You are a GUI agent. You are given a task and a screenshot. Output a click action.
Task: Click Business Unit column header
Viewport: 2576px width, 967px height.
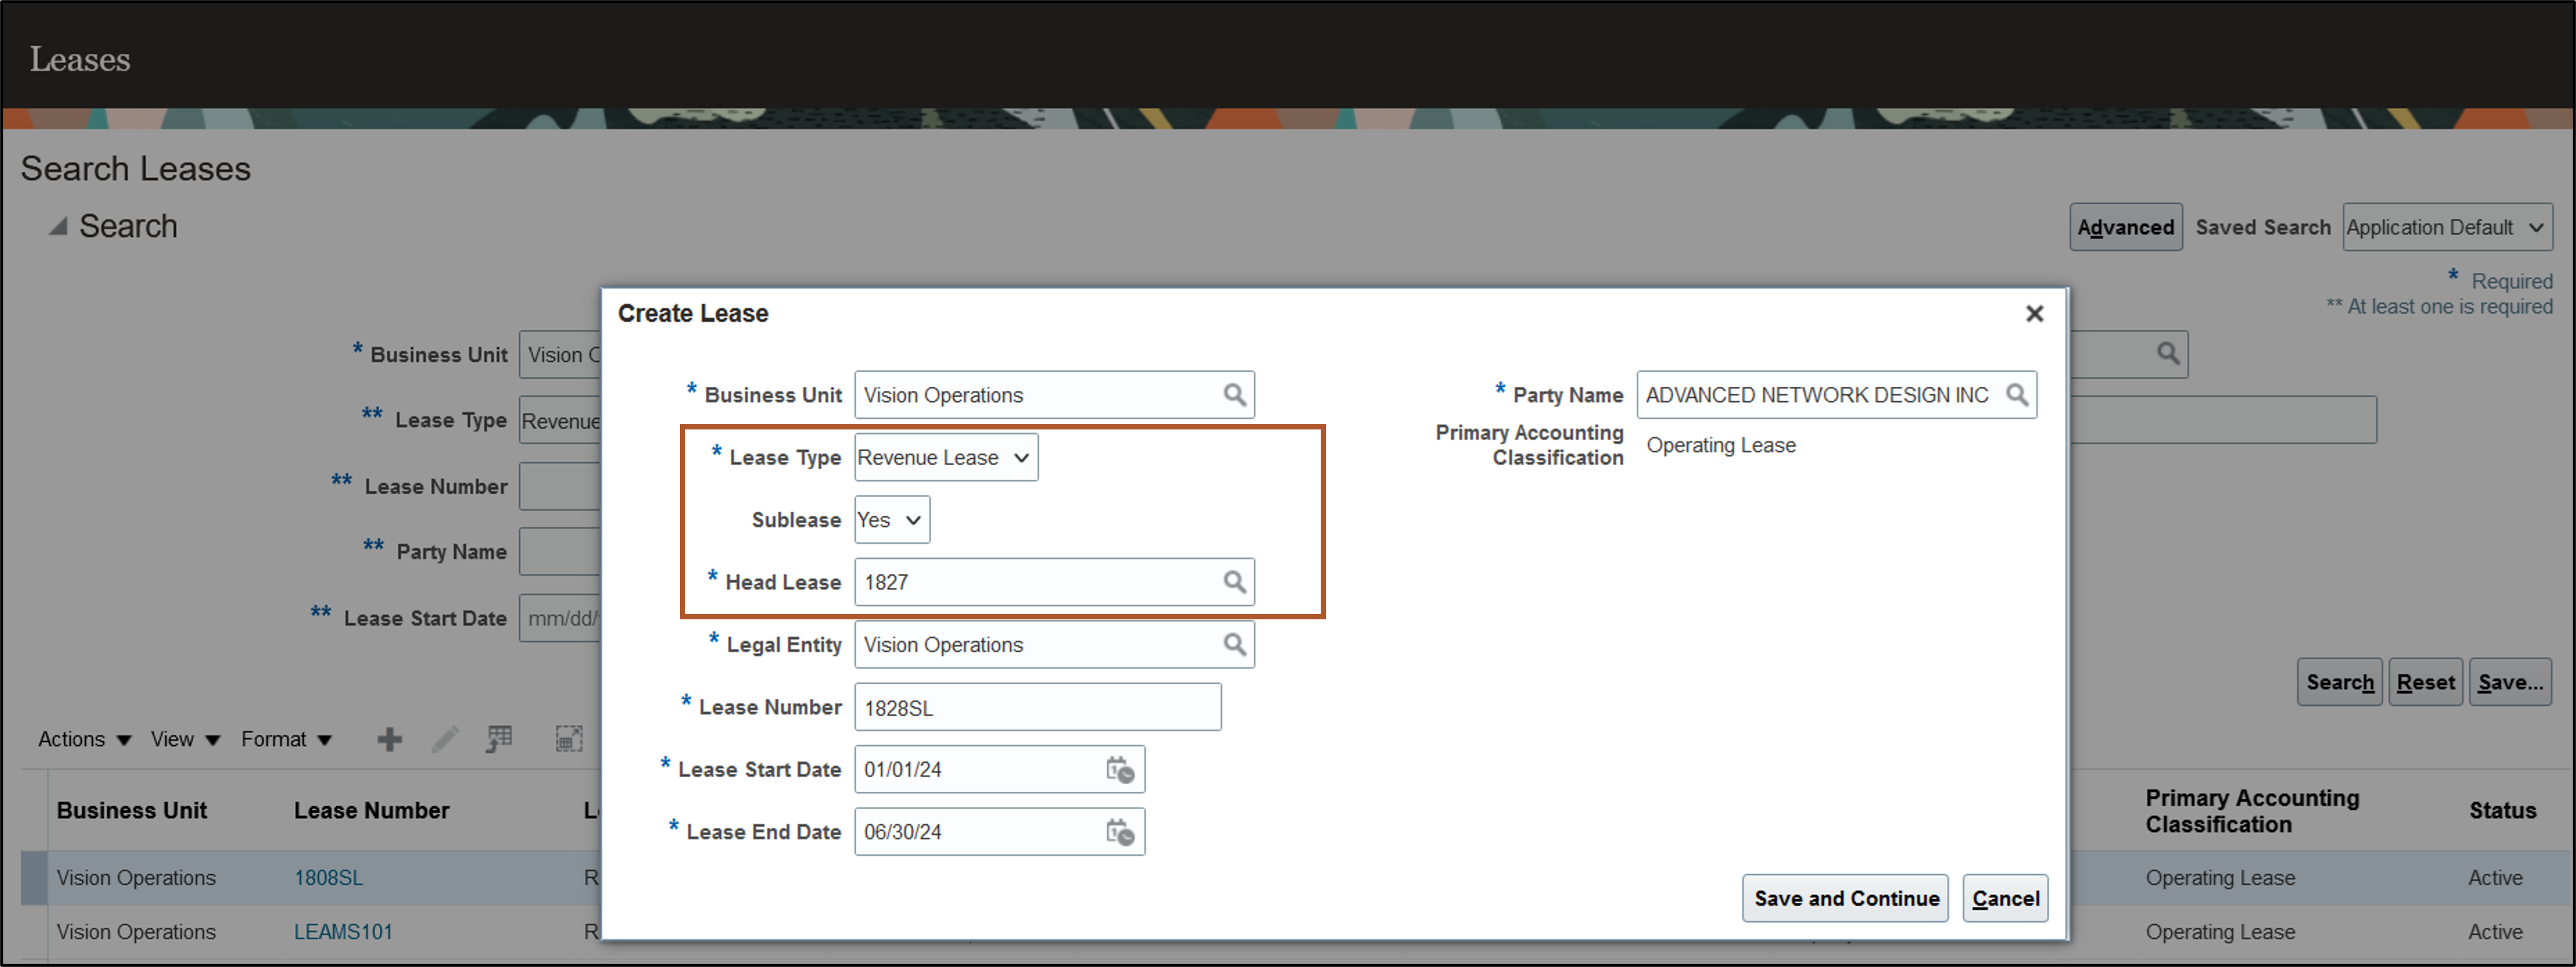(x=131, y=811)
